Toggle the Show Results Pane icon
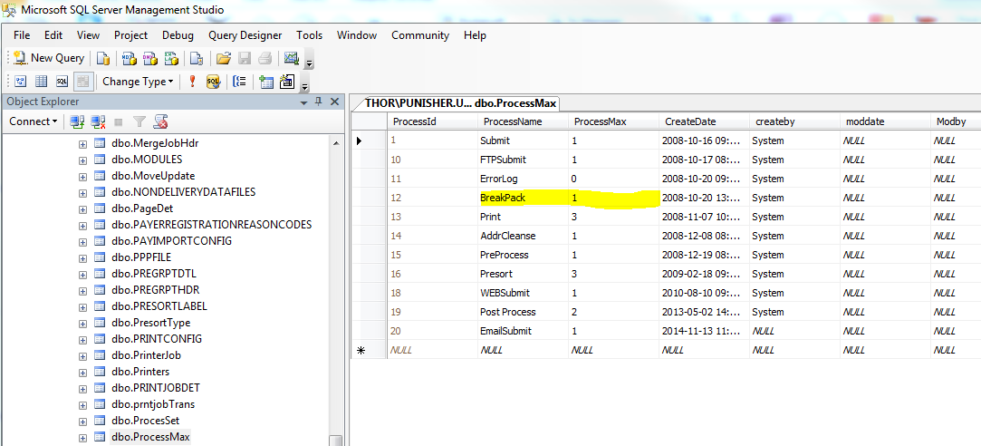The image size is (981, 446). [82, 82]
